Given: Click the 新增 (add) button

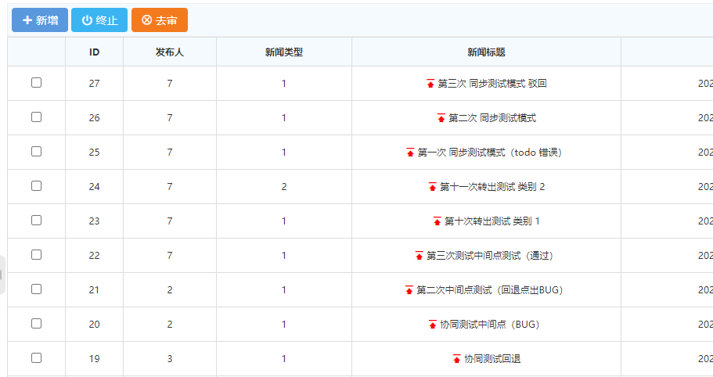Looking at the screenshot, I should coord(40,20).
